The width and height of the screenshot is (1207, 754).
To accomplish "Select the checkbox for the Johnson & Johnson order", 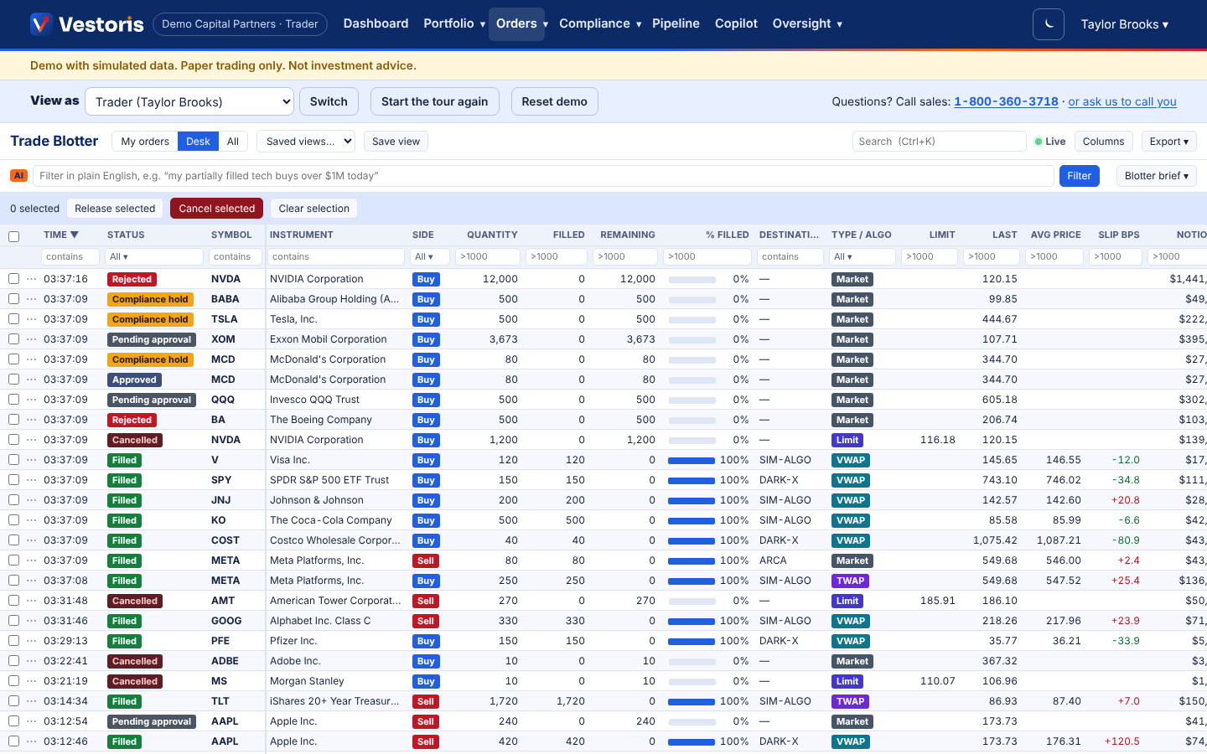I will 13,500.
